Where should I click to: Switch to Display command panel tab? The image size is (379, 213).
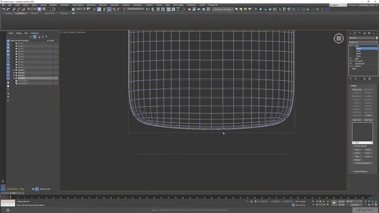coord(369,33)
